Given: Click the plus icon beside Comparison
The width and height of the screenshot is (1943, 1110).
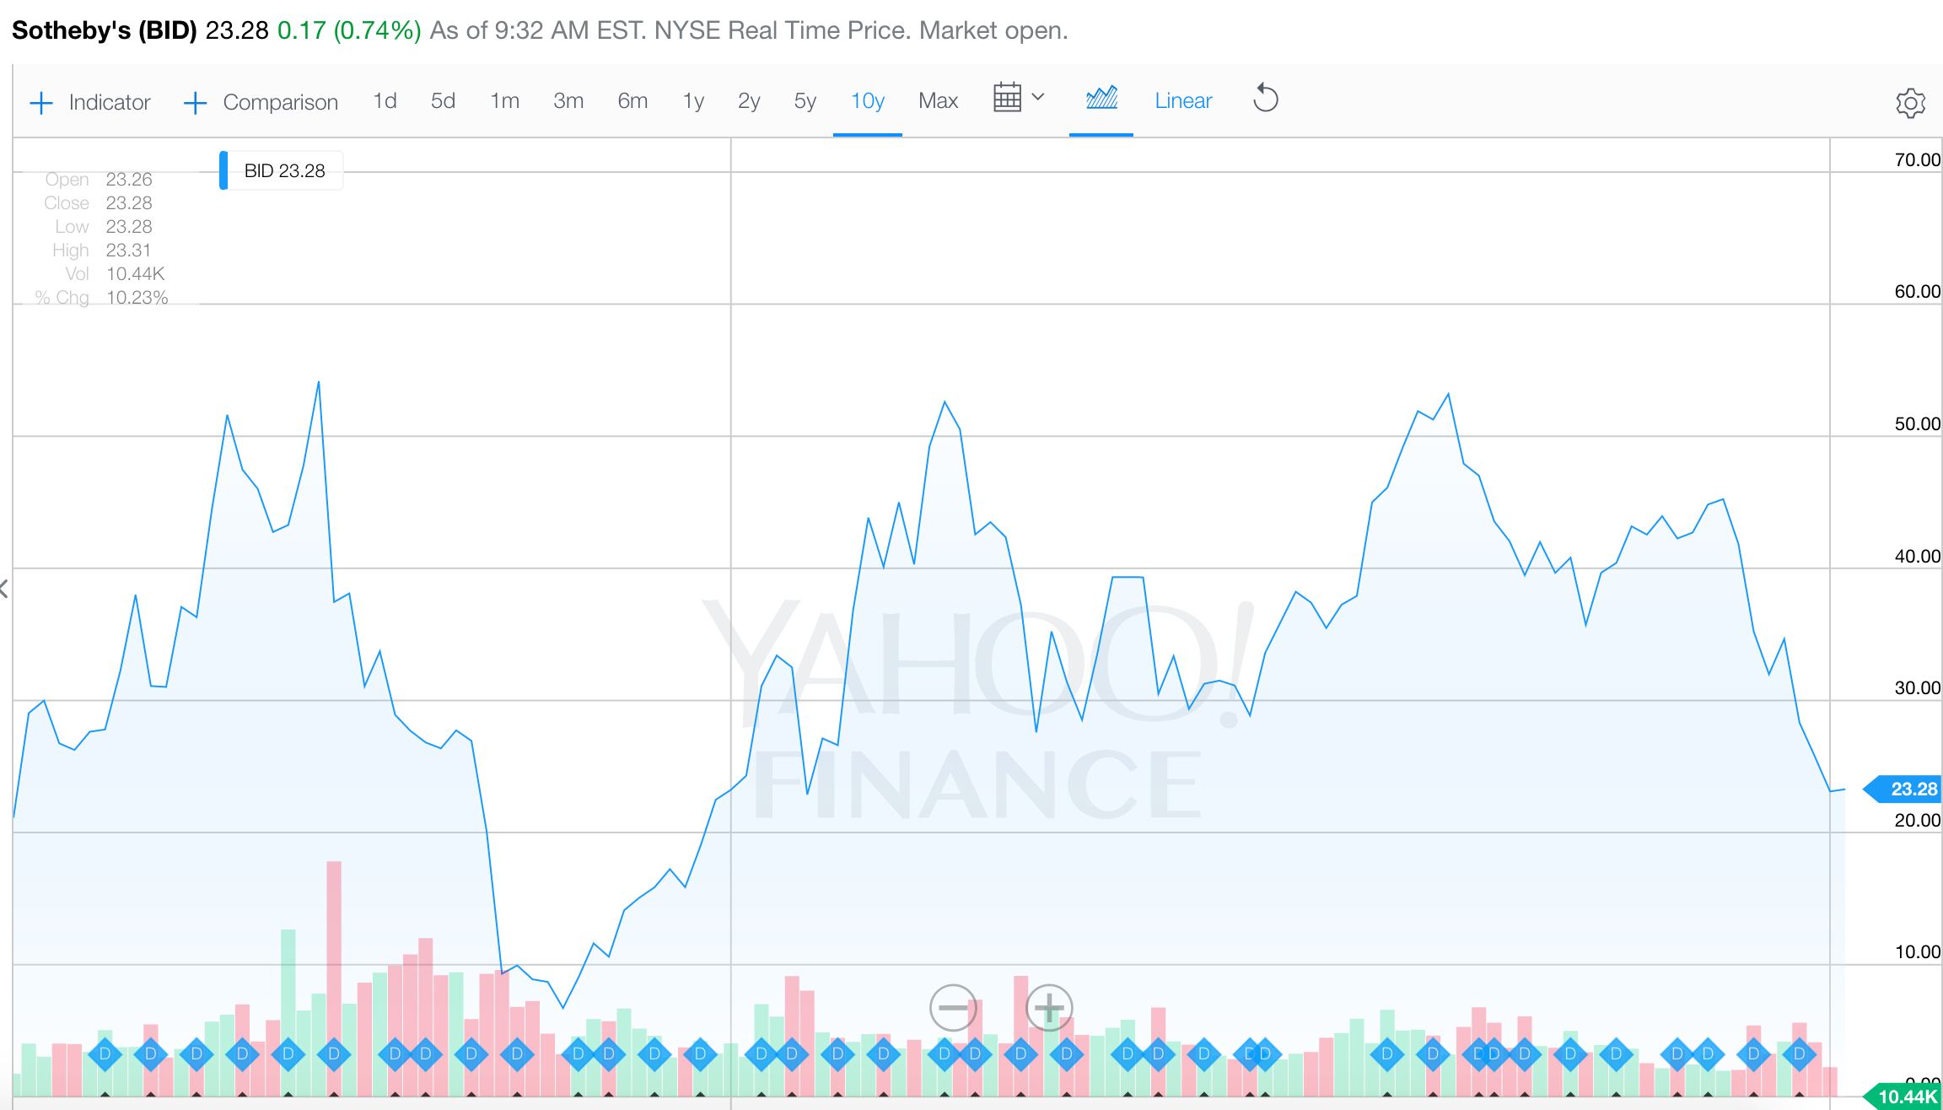Looking at the screenshot, I should [195, 103].
